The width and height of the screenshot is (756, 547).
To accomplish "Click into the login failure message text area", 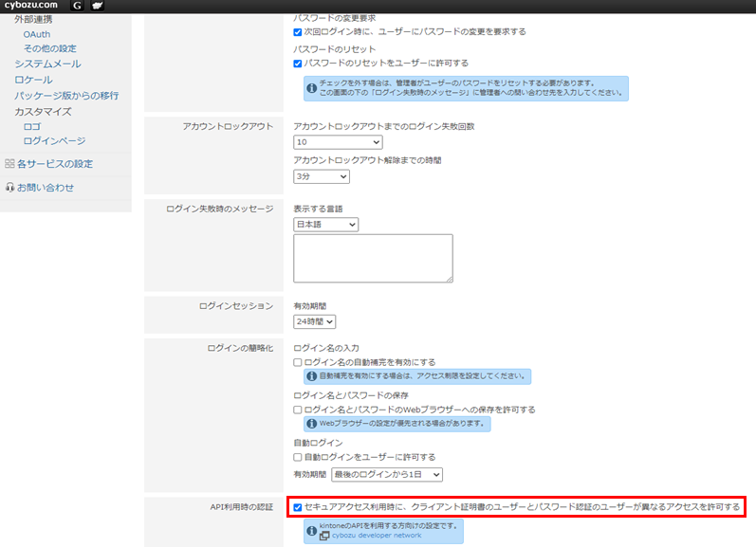I will pyautogui.click(x=373, y=258).
